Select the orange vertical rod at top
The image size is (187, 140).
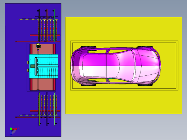[x=47, y=25]
